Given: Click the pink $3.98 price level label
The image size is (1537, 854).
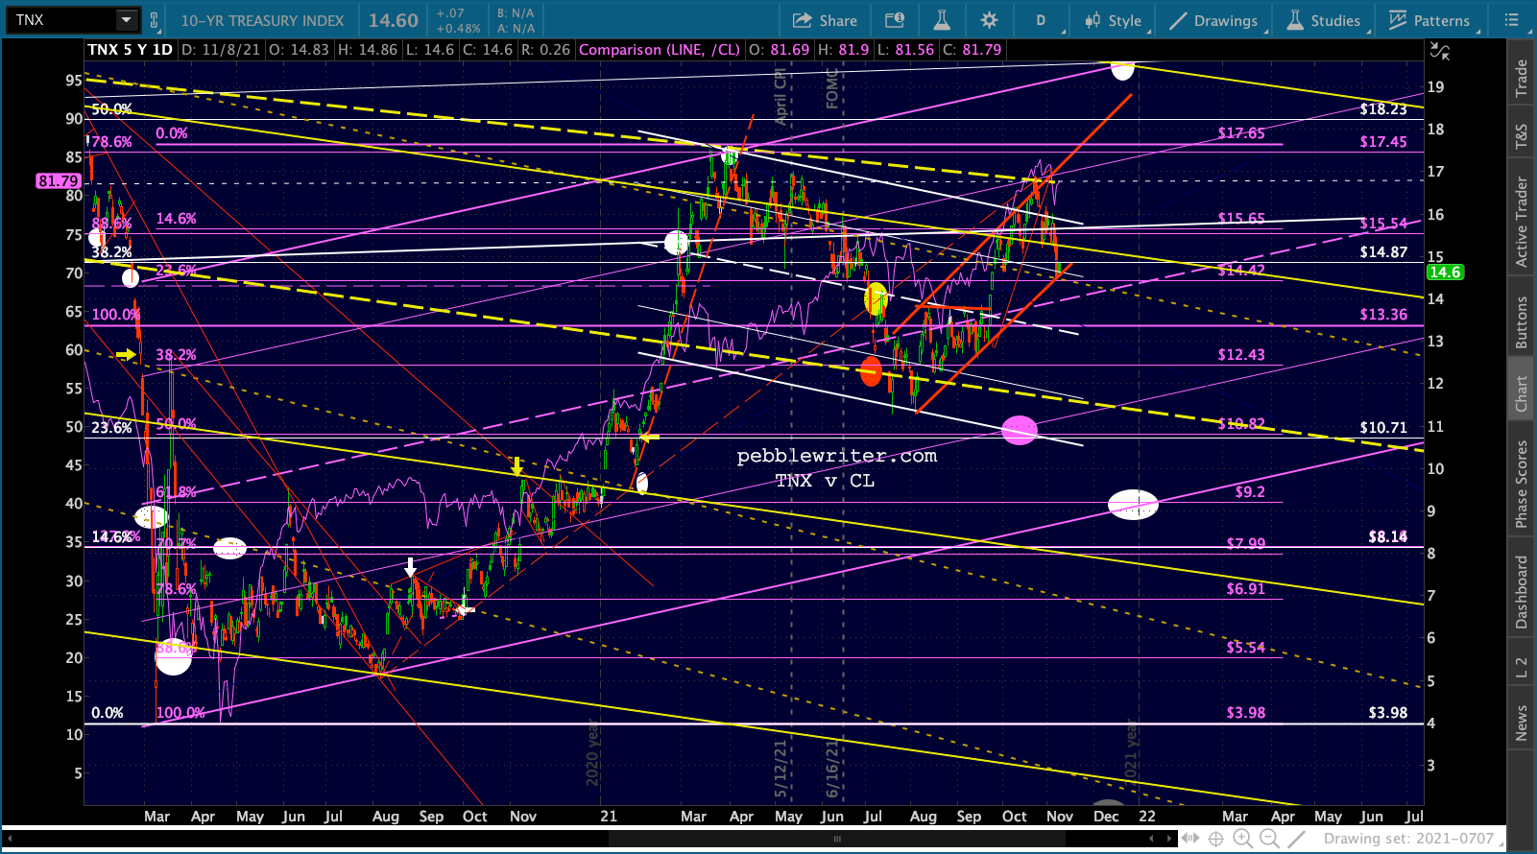Looking at the screenshot, I should pyautogui.click(x=1246, y=713).
